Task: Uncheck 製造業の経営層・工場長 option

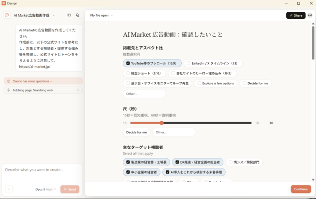Action: pyautogui.click(x=146, y=162)
